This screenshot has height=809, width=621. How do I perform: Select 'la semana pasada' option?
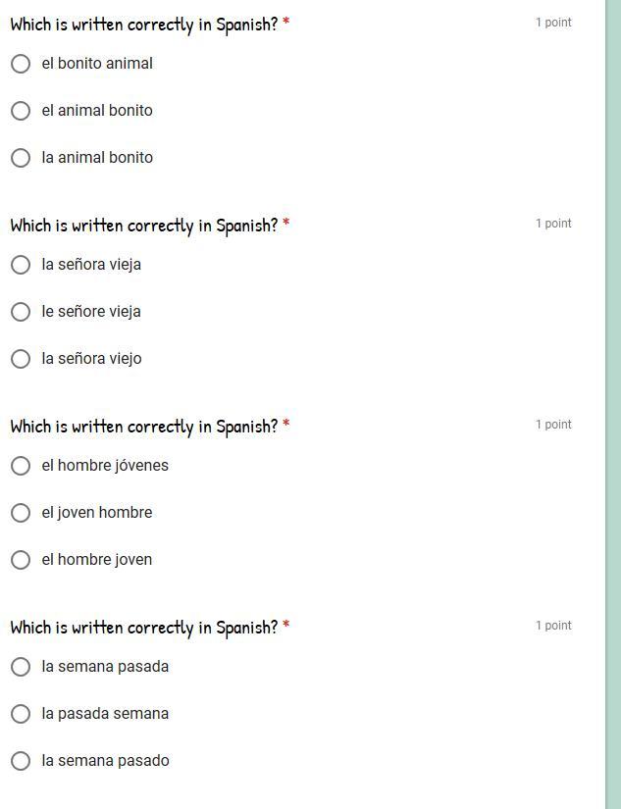21,667
